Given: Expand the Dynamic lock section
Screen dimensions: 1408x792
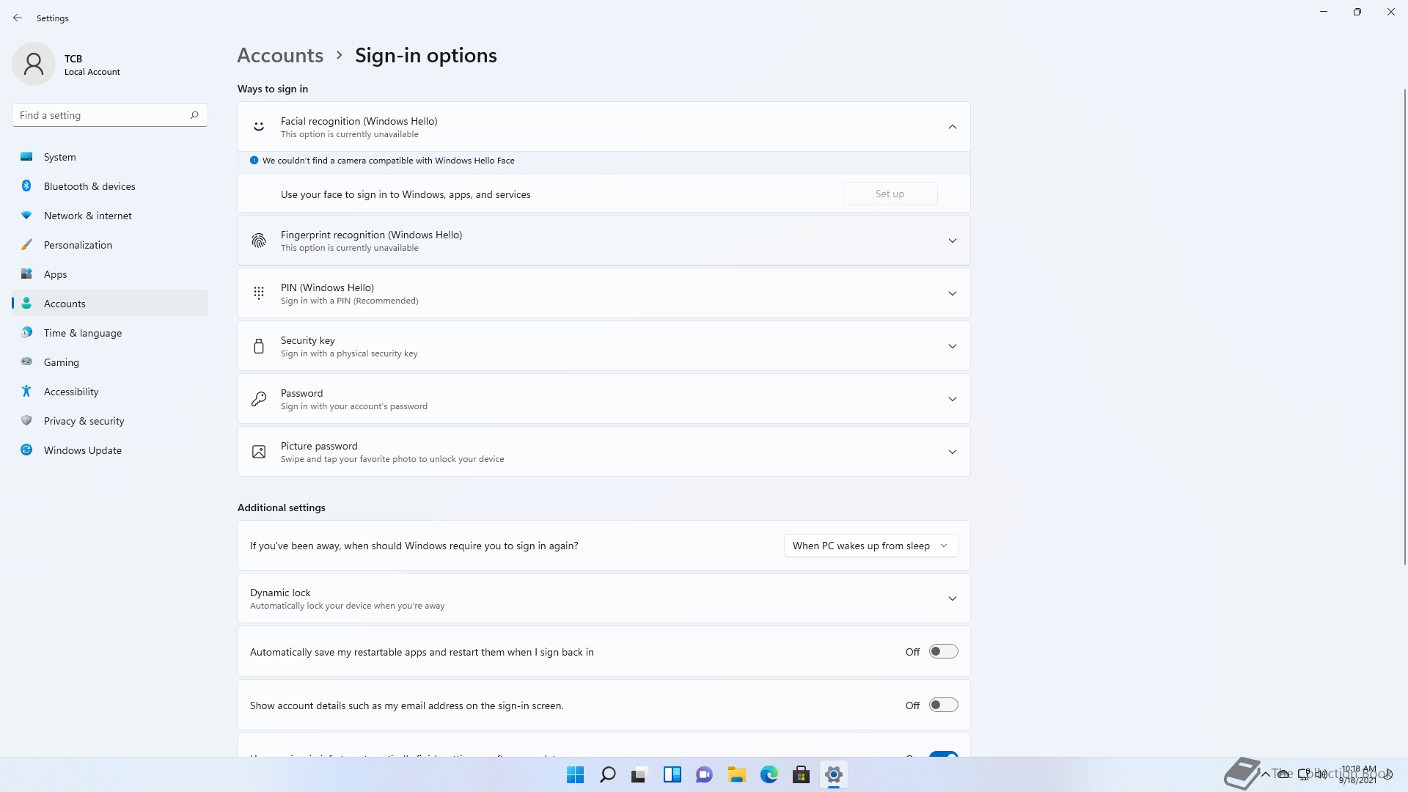Looking at the screenshot, I should (x=952, y=598).
